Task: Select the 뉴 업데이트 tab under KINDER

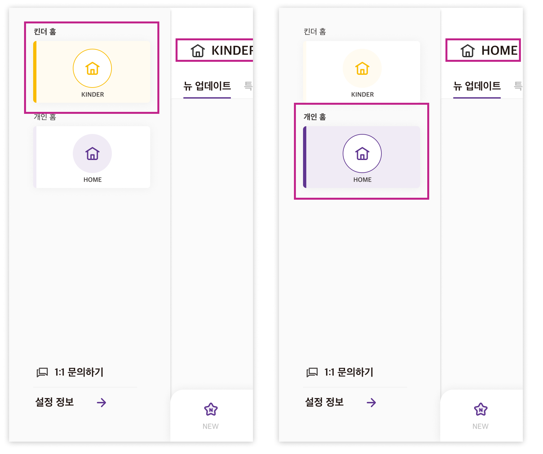Action: (207, 86)
